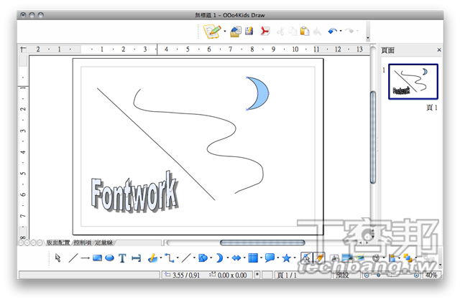The height and width of the screenshot is (302, 460).
Task: Click the Save document icon
Action: pos(249,31)
